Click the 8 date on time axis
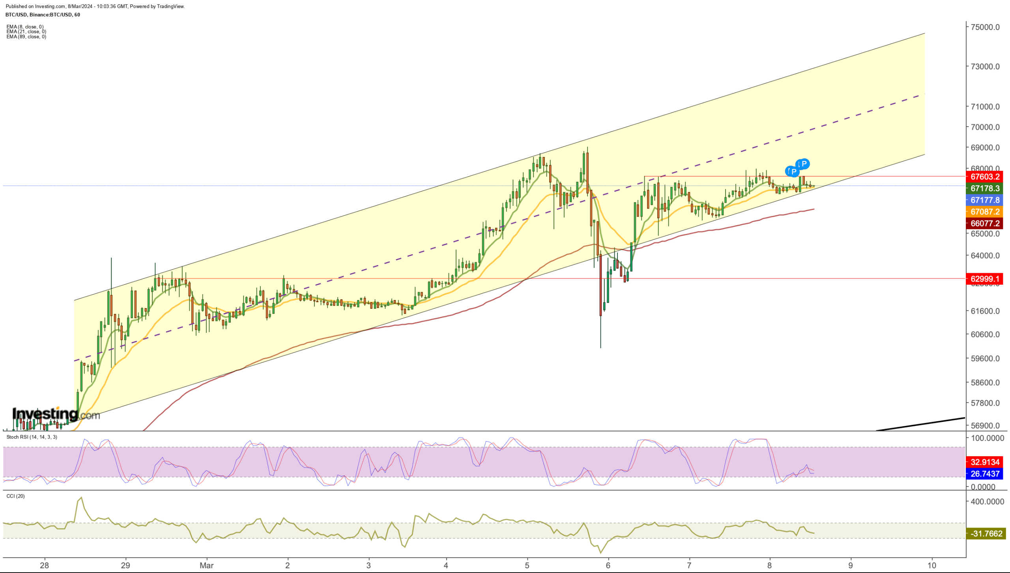1010x573 pixels. click(x=769, y=565)
